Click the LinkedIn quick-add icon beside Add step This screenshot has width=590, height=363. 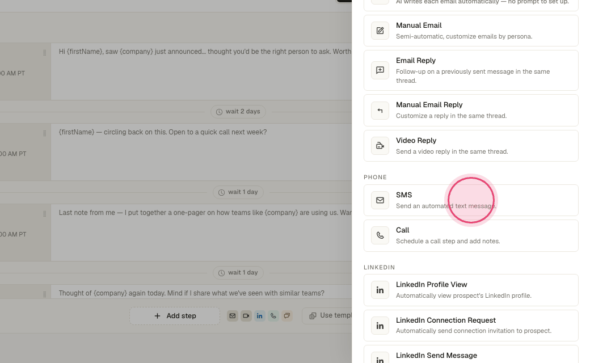pyautogui.click(x=260, y=316)
